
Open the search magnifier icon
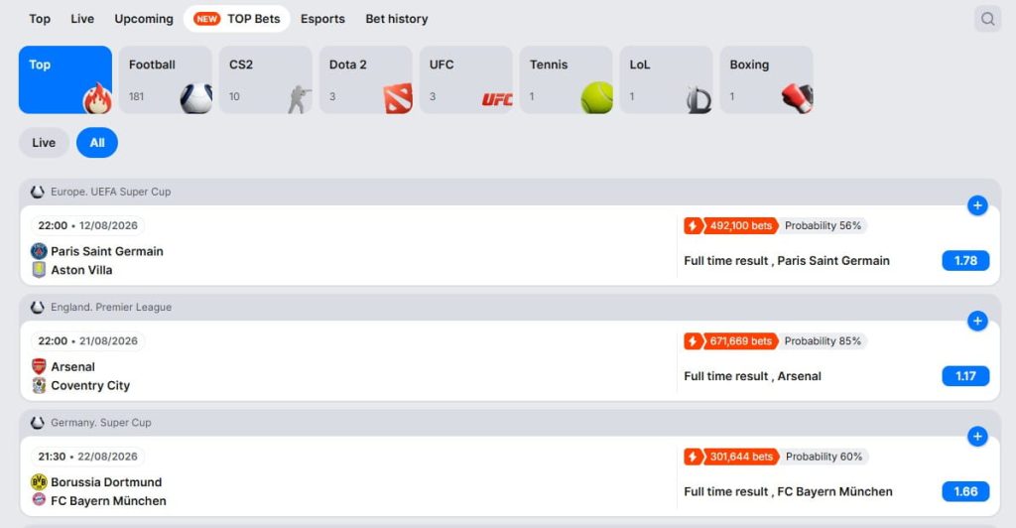pos(987,19)
